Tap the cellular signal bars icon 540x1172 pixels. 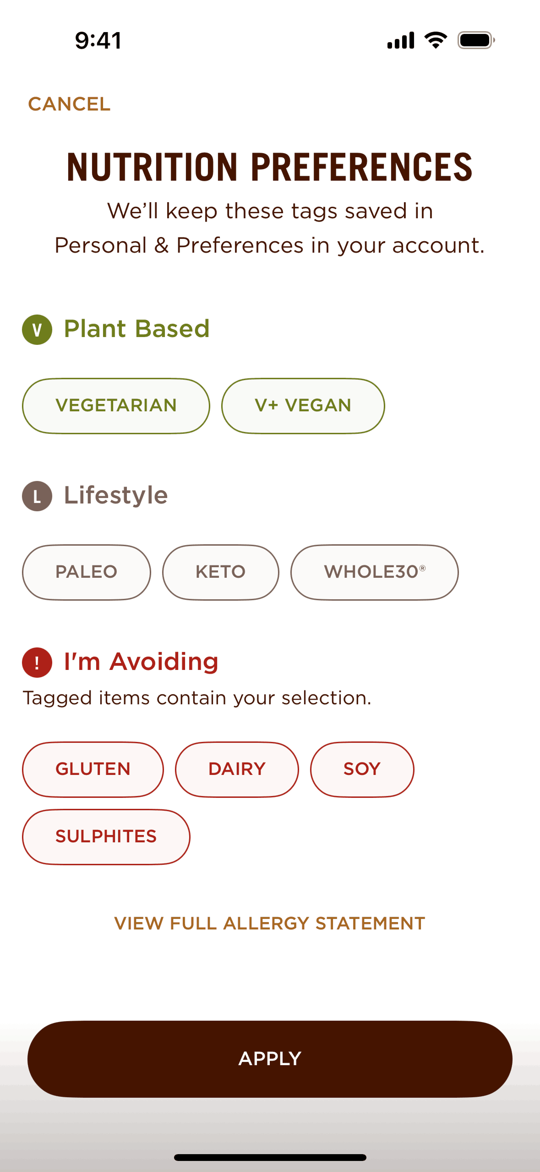point(401,40)
